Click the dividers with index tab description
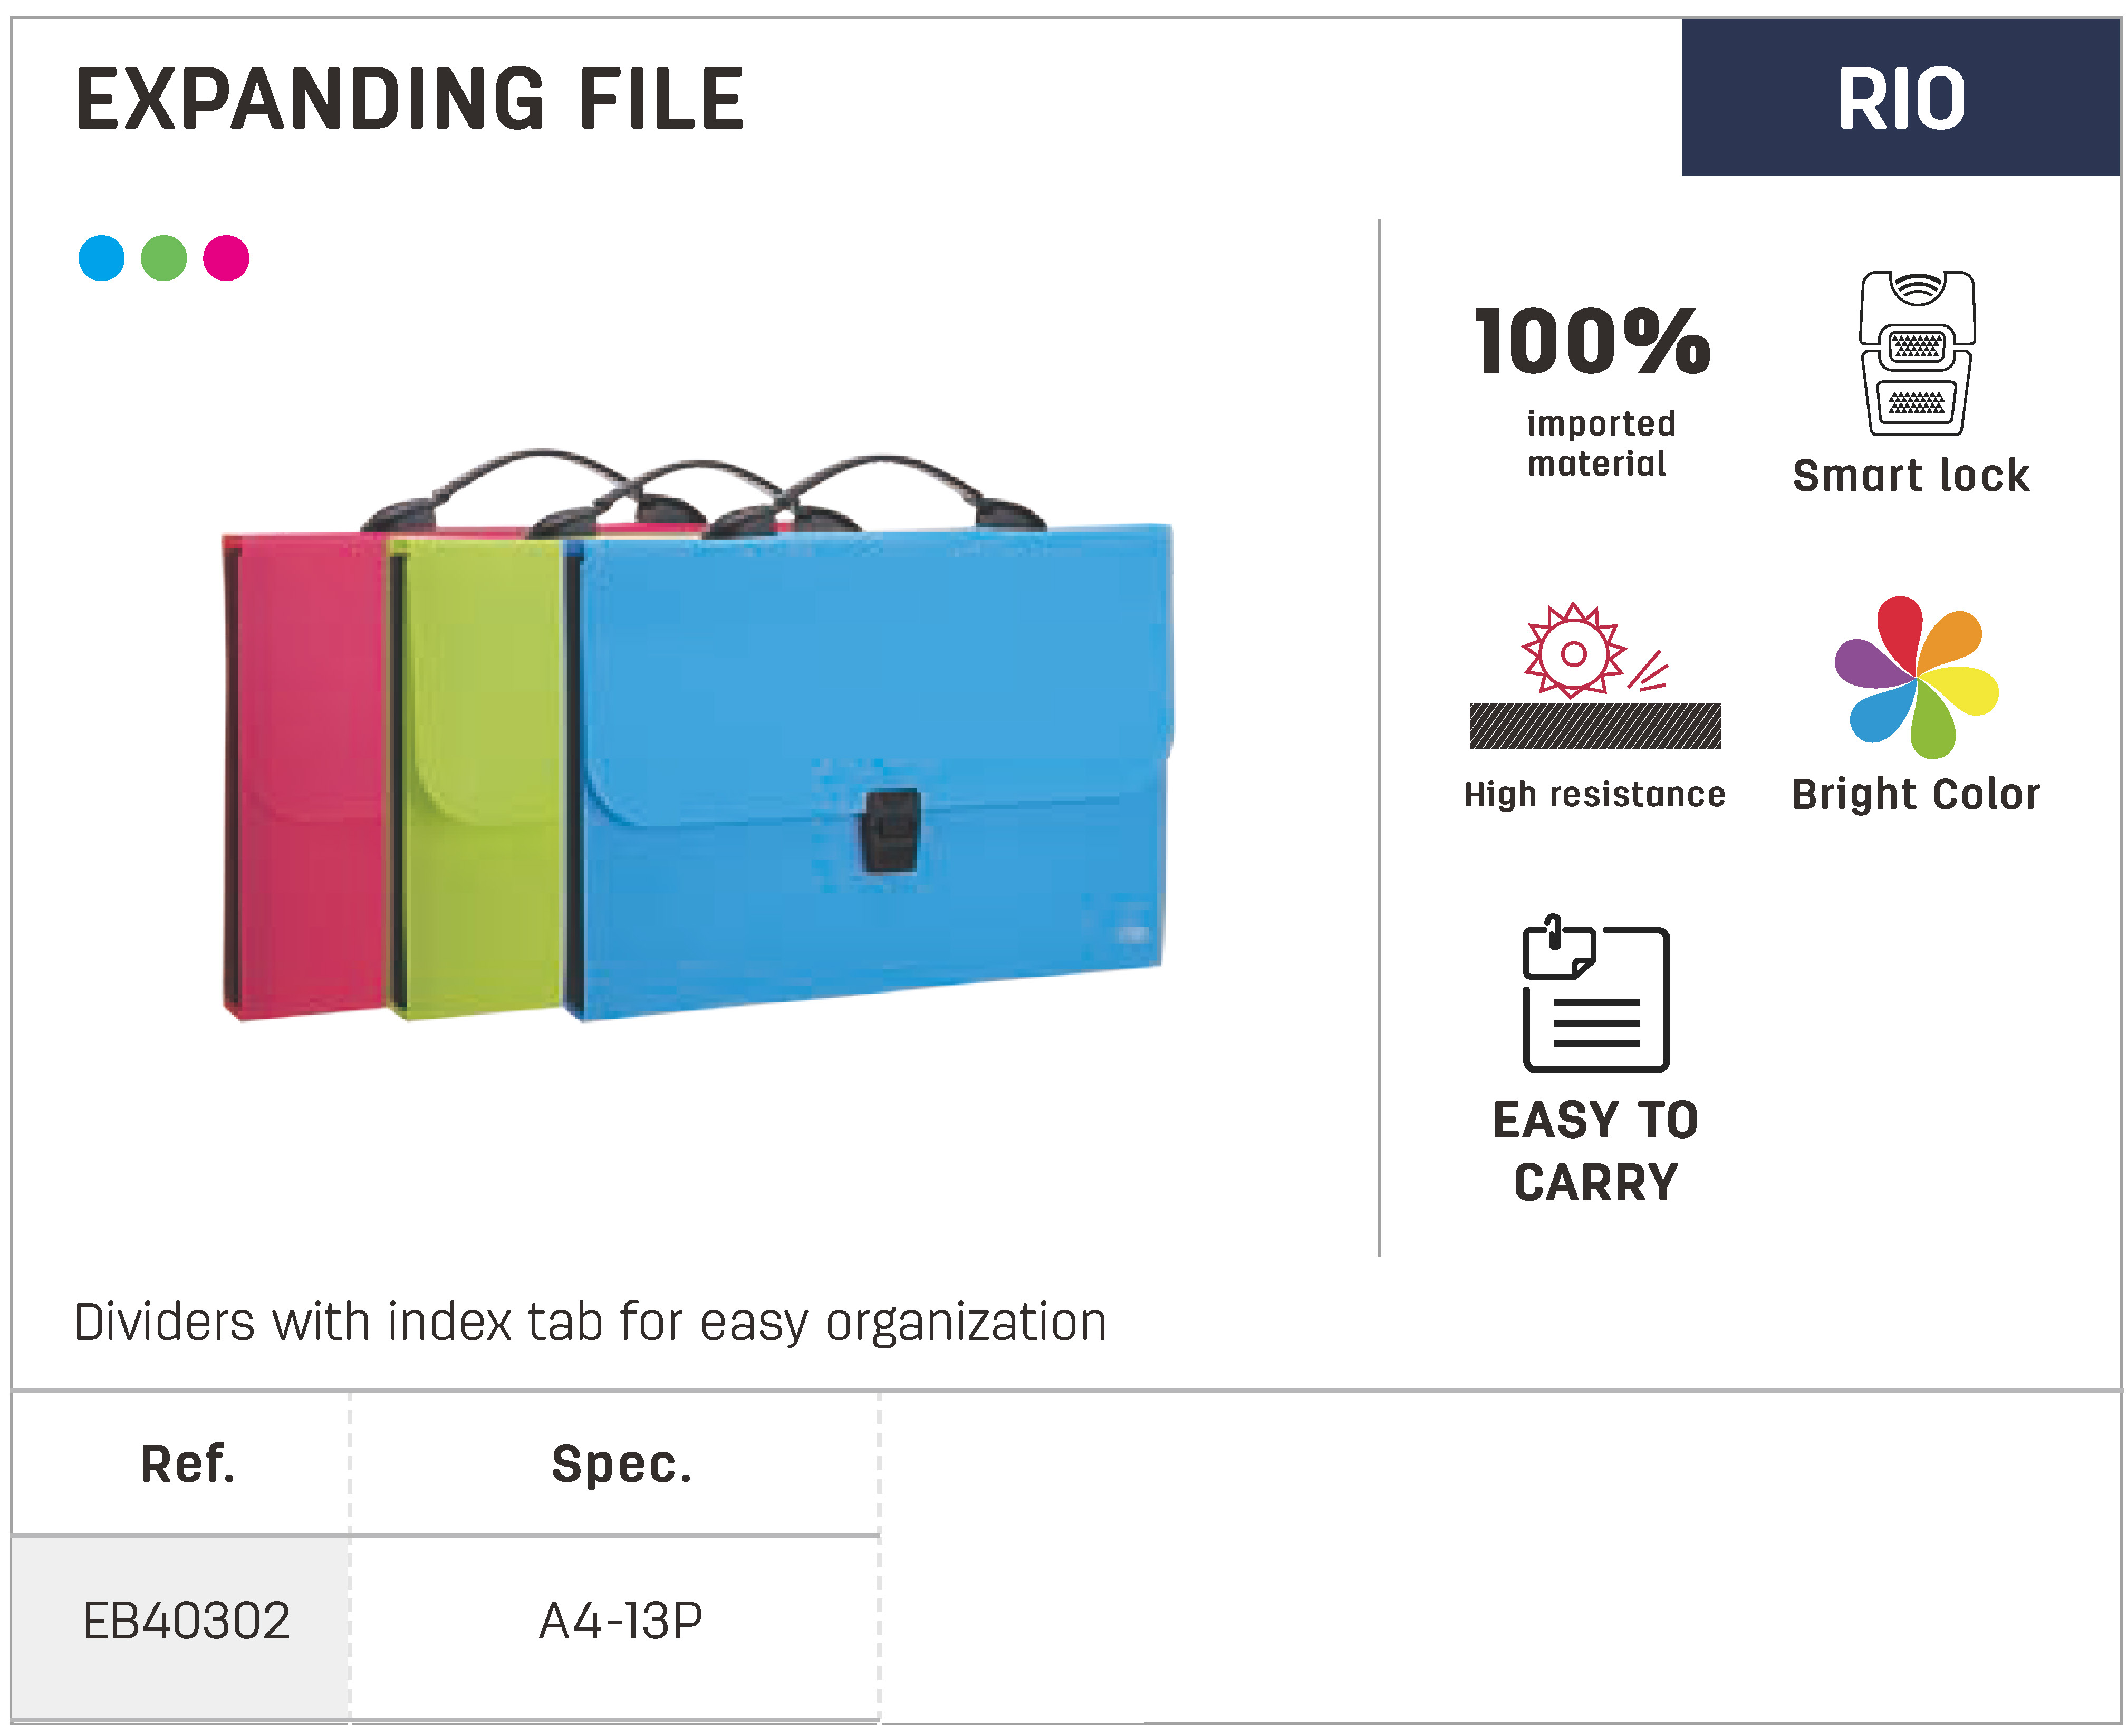This screenshot has height=1736, width=2127. [590, 1321]
